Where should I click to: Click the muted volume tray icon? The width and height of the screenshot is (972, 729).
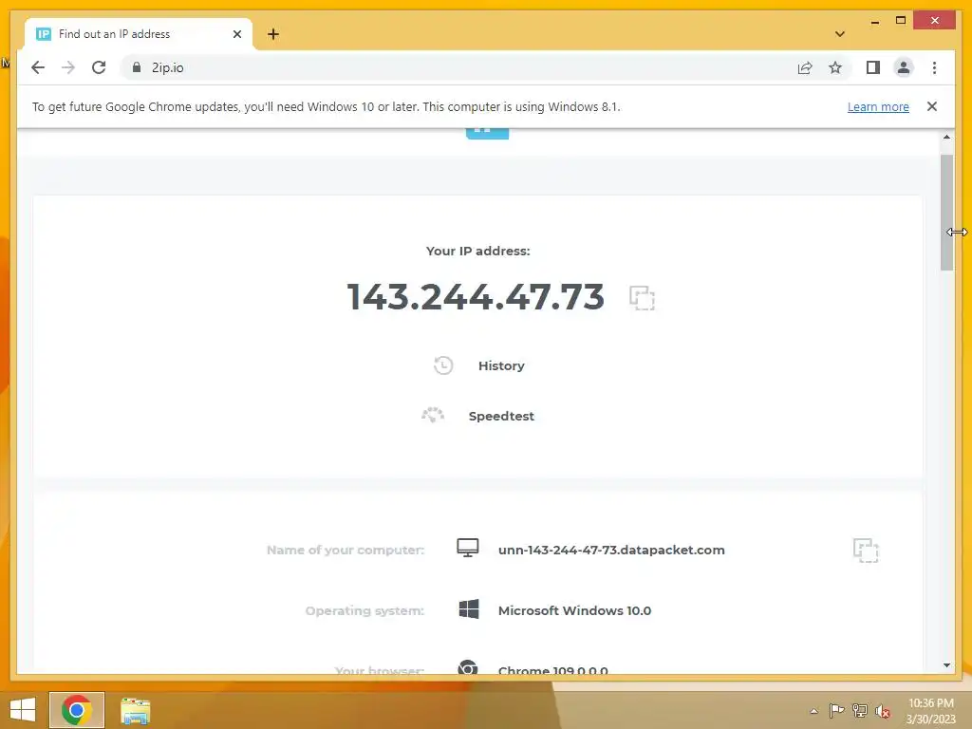click(x=882, y=711)
